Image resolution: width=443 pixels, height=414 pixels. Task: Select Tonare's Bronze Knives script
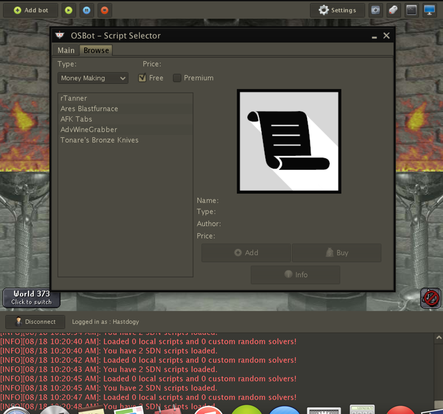pyautogui.click(x=125, y=140)
